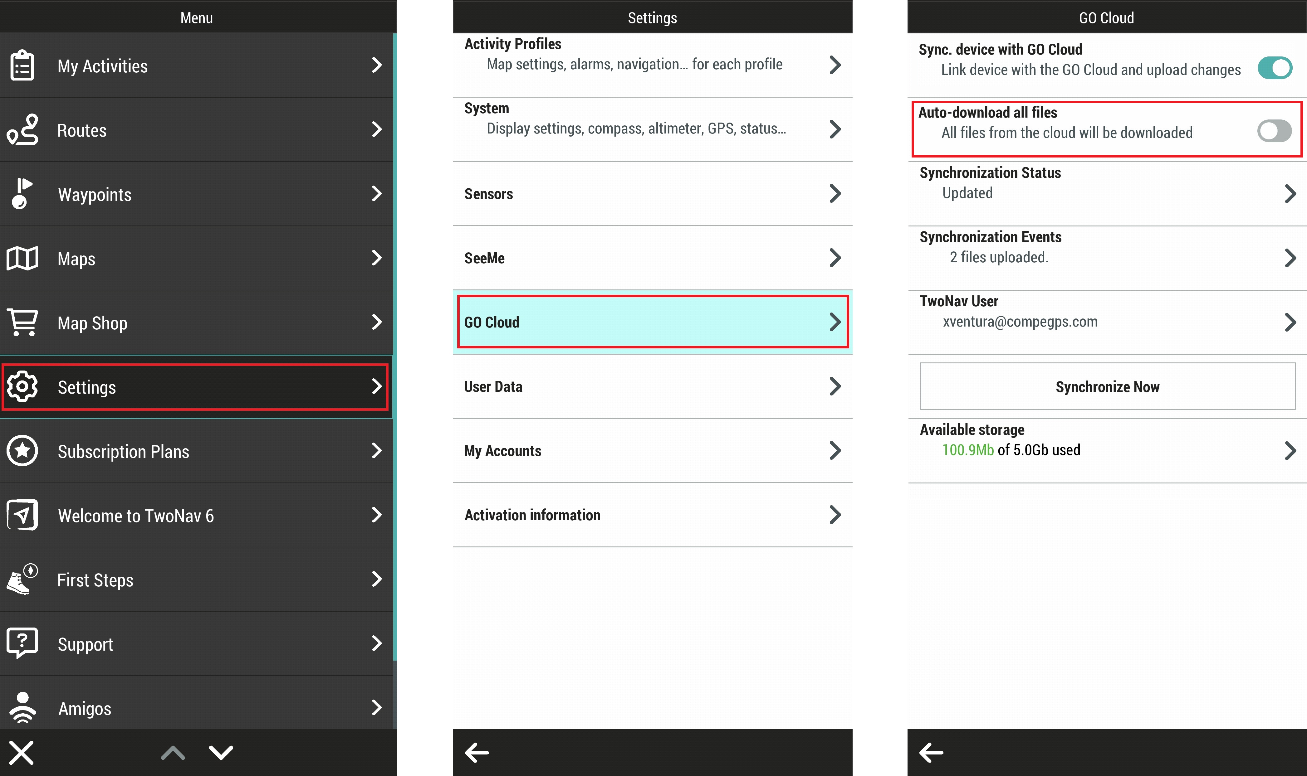Enable Auto-download all files toggle

click(1275, 131)
